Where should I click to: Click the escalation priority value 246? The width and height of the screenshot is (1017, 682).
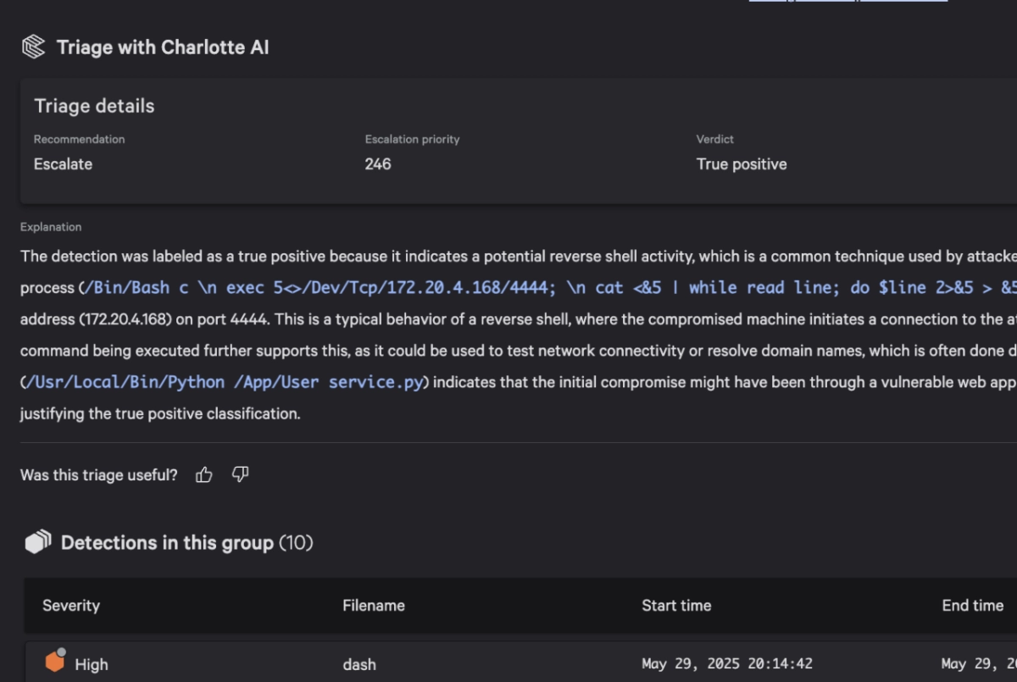pos(378,164)
